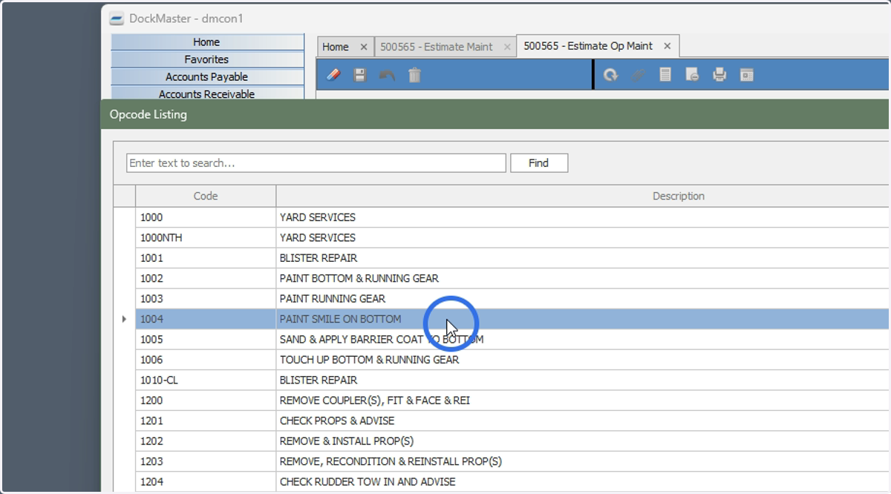Click the DockMaster app icon in title bar
The height and width of the screenshot is (494, 891).
coord(117,18)
